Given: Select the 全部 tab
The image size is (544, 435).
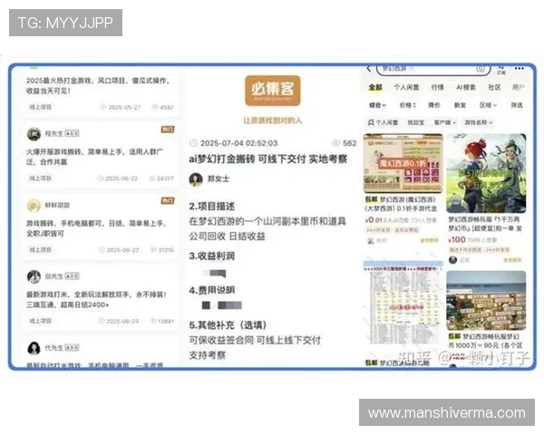Looking at the screenshot, I should tap(375, 87).
